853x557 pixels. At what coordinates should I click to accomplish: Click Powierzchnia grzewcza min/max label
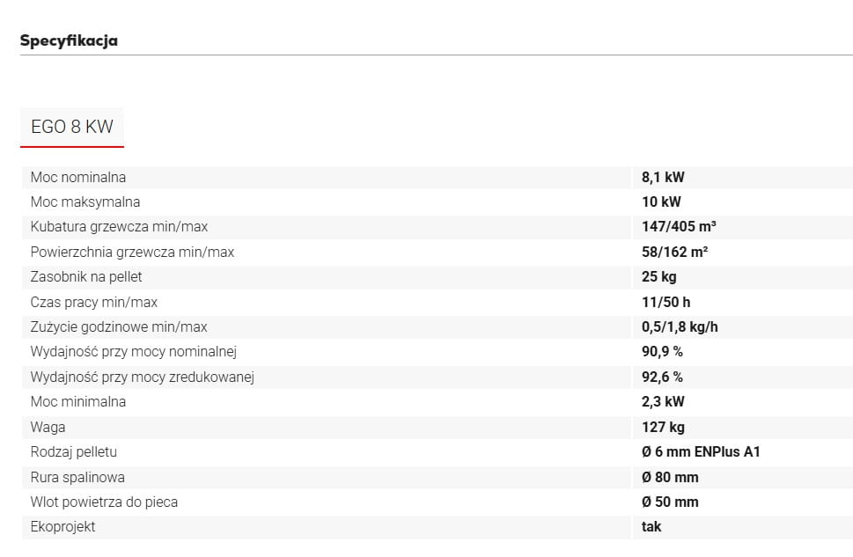tap(132, 253)
